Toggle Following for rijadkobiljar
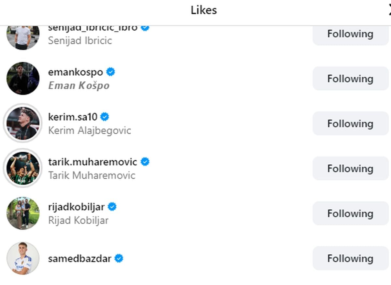 [350, 213]
